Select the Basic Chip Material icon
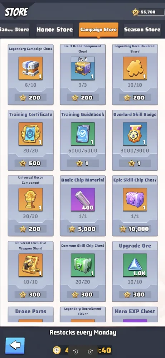The height and width of the screenshot is (358, 165). (83, 199)
